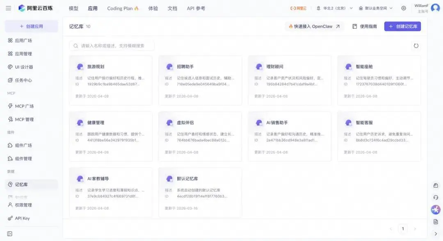Click the 创建记忆库 button

tap(402, 26)
